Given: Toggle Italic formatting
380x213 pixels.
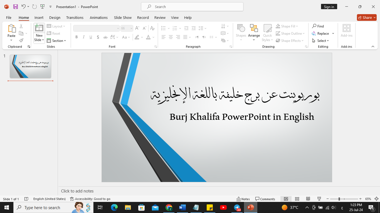Looking at the screenshot, I should coord(84,37).
